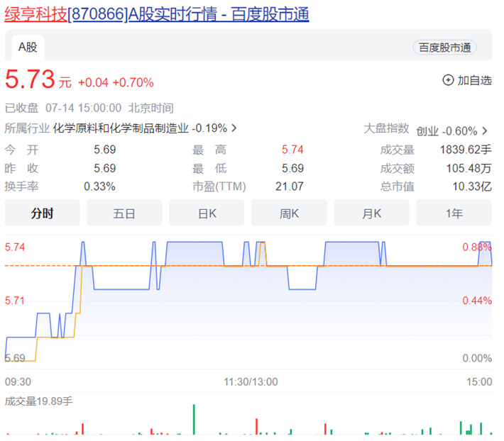This screenshot has height=441, width=504.
Task: Show the 月K monthly chart
Action: point(371,213)
